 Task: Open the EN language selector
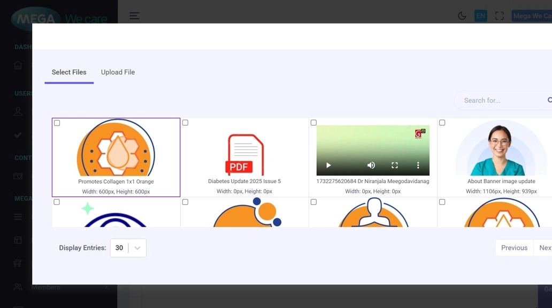pos(481,16)
